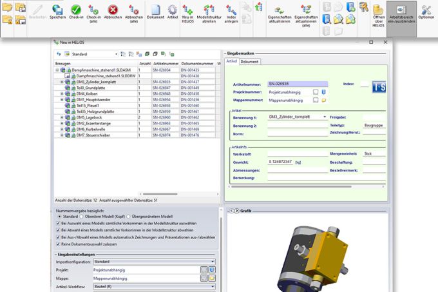Open the Optionen tools icon
This screenshot has height=292, width=438.
[426, 10]
